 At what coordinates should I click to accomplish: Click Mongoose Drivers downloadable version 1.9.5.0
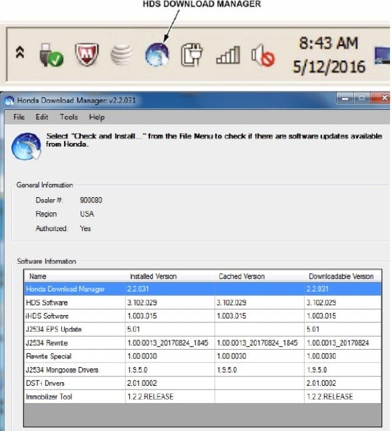317,370
